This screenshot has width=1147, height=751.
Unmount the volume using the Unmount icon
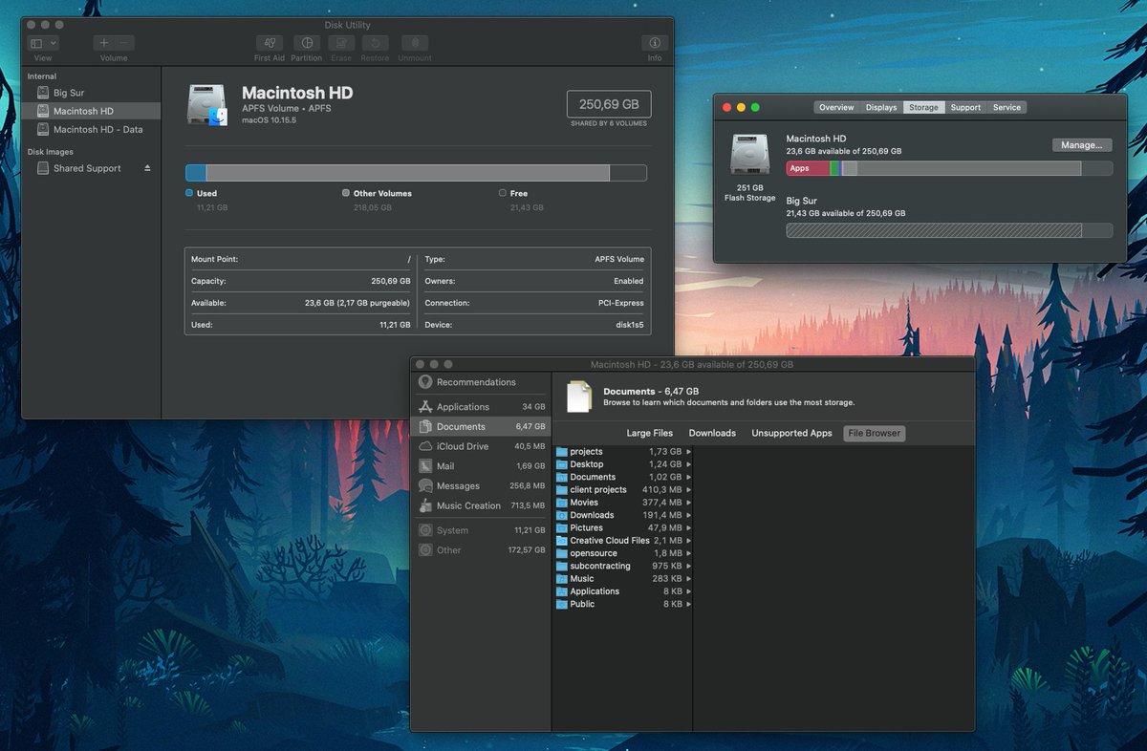(x=414, y=45)
